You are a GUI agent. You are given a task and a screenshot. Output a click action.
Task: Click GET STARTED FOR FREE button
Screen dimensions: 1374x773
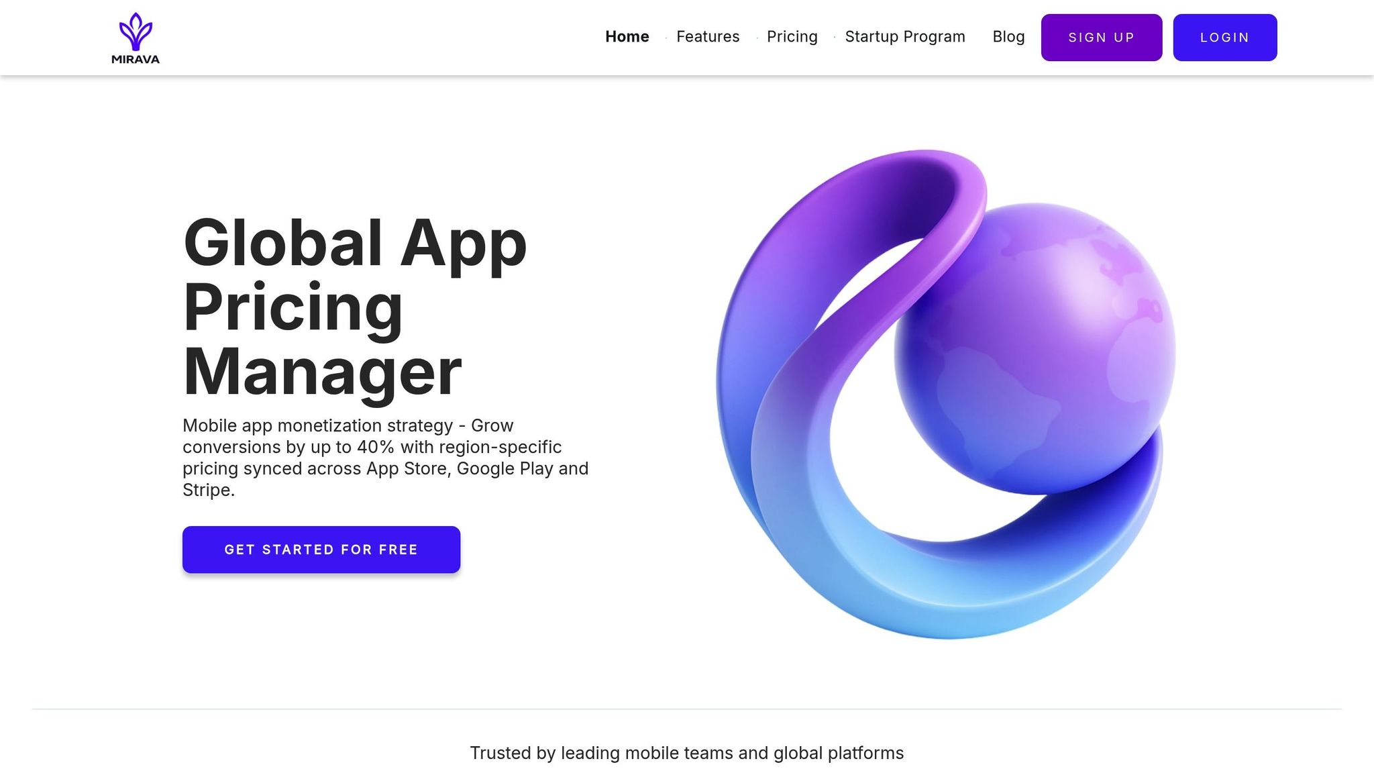[x=321, y=550]
